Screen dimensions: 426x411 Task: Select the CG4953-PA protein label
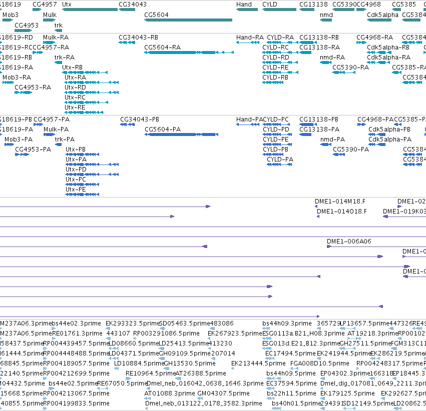pos(33,149)
